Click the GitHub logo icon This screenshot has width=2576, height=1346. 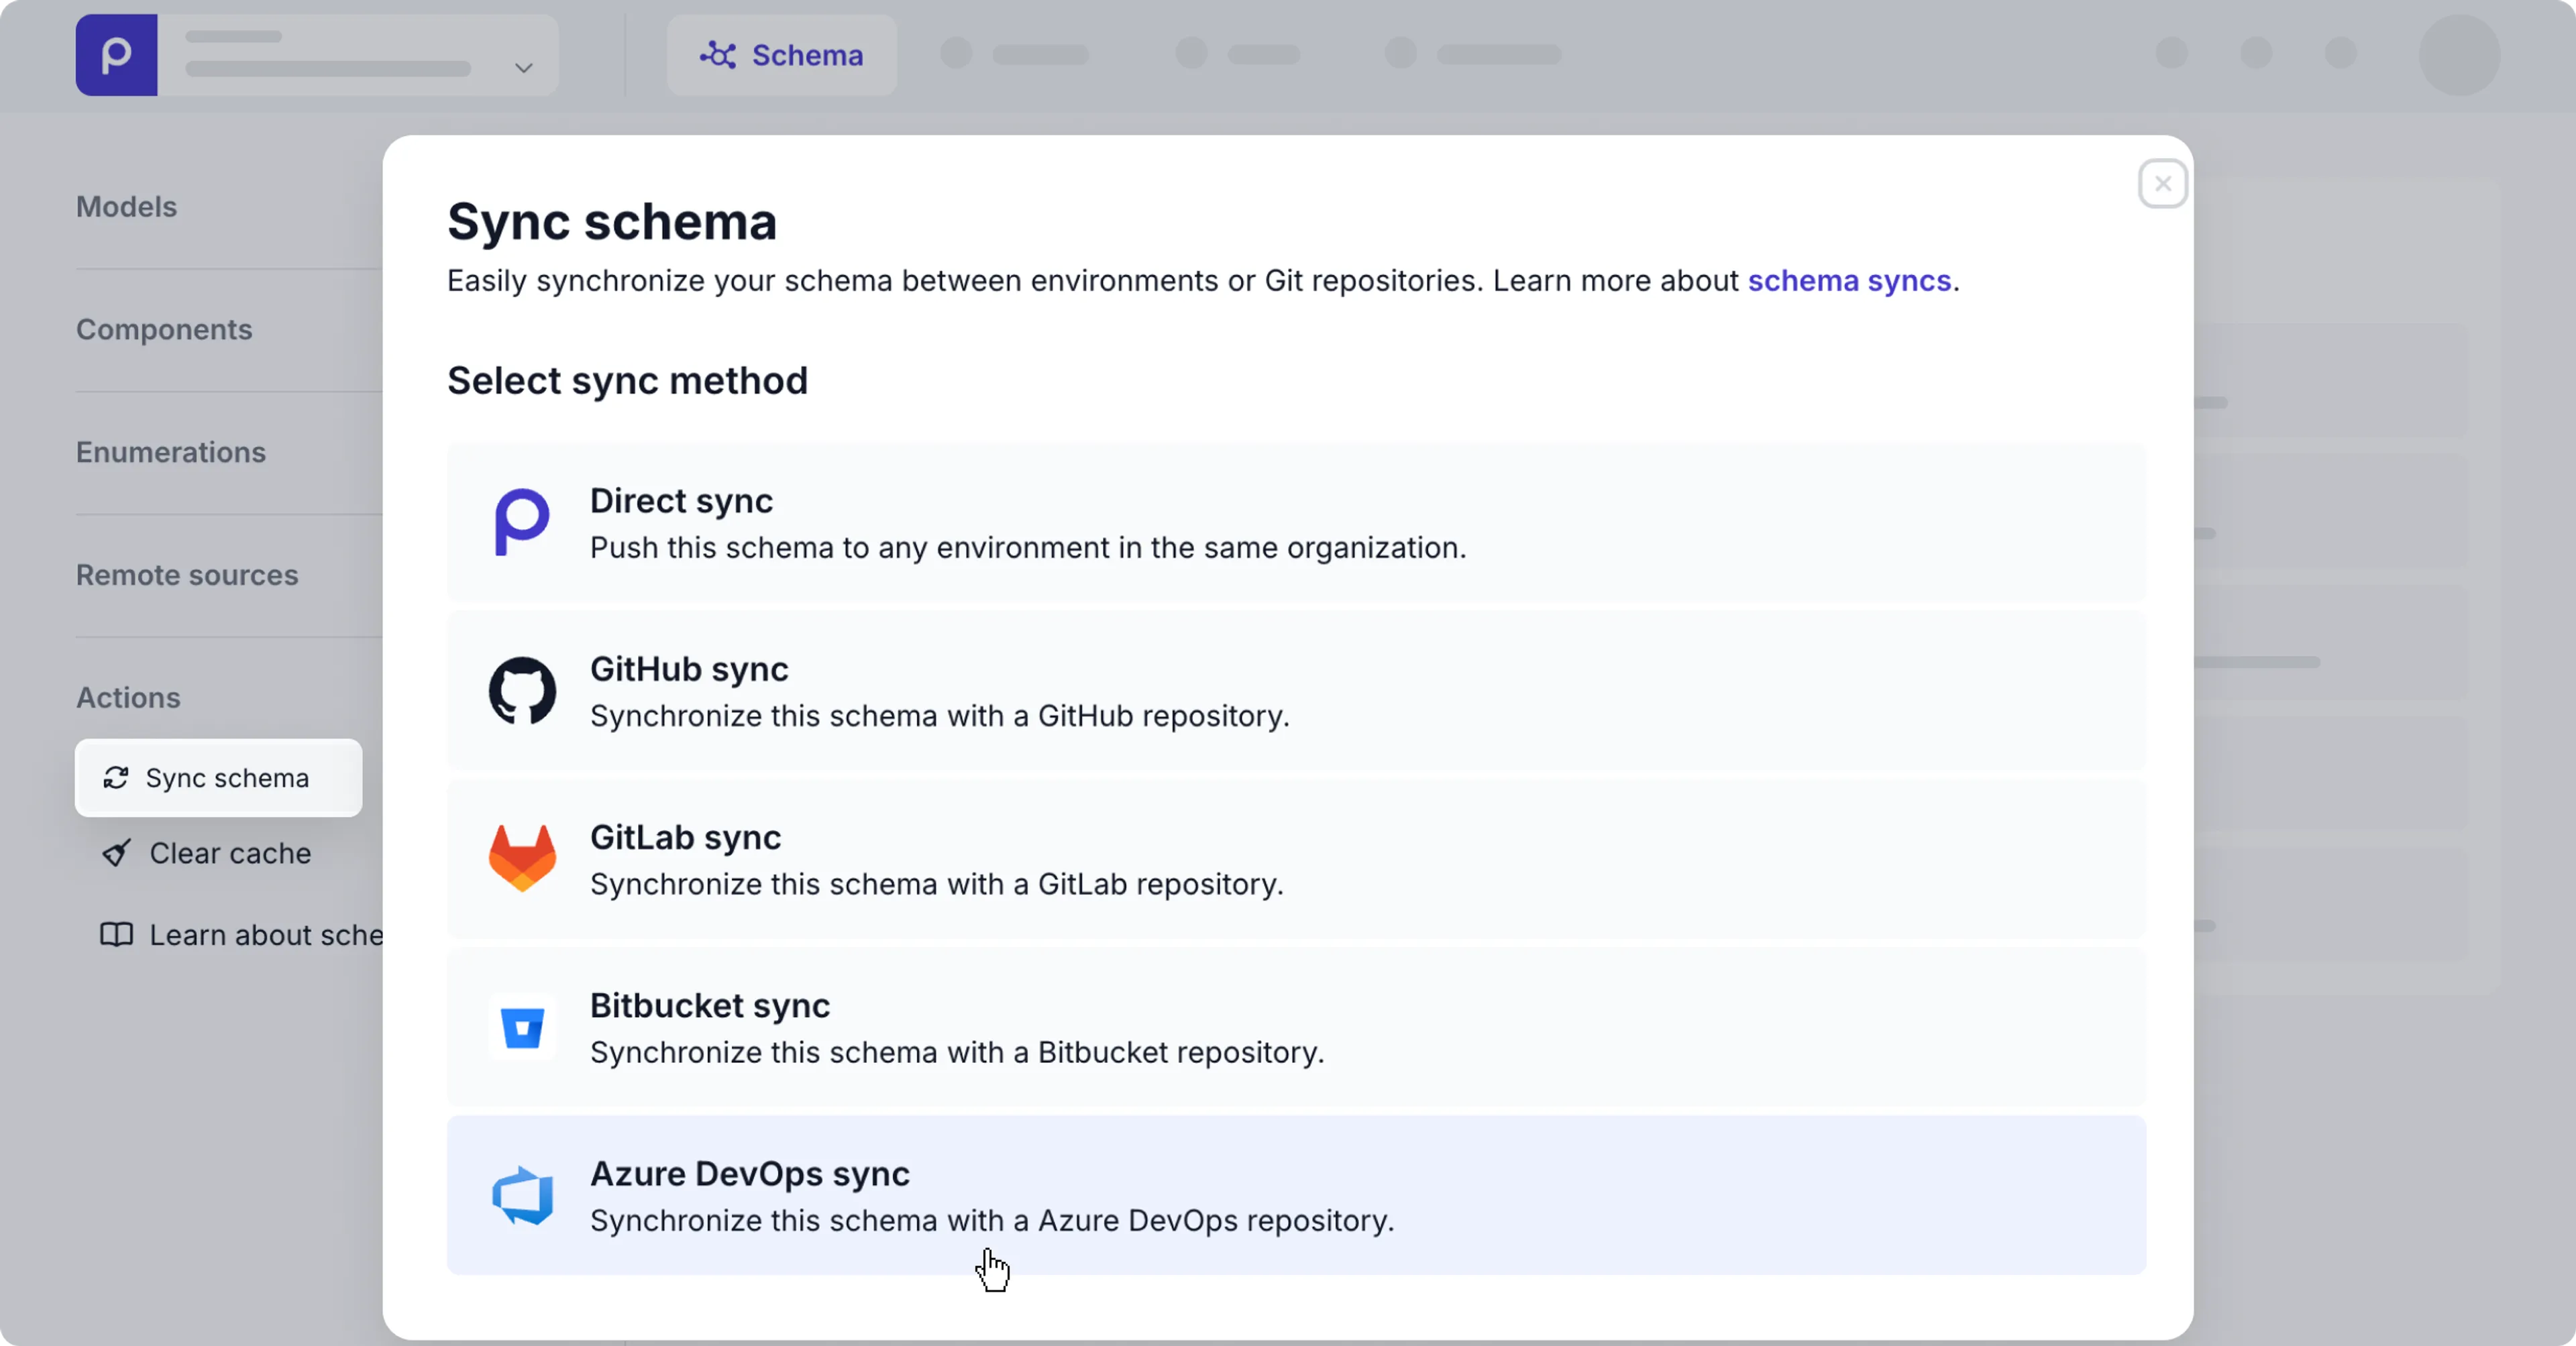(x=522, y=690)
